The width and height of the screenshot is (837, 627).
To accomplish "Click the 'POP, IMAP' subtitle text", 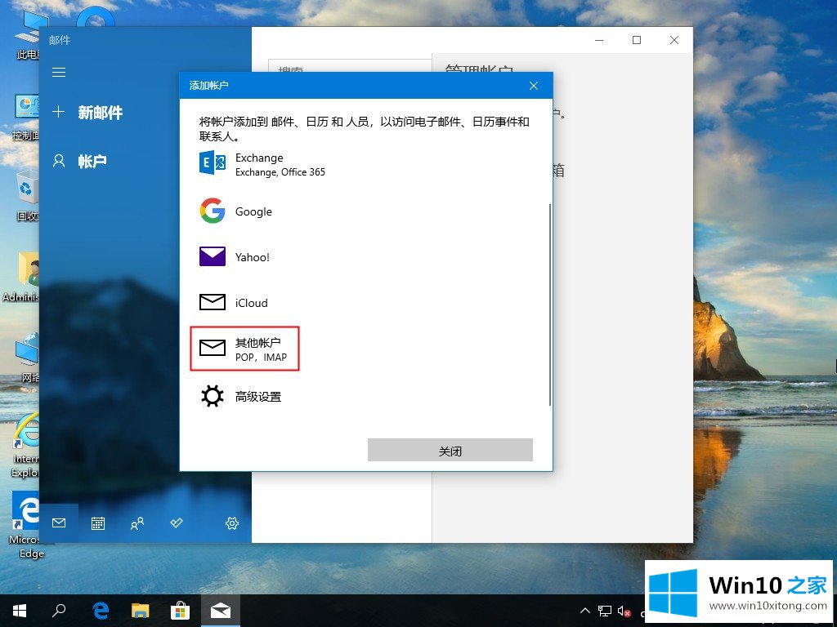I will [x=261, y=358].
